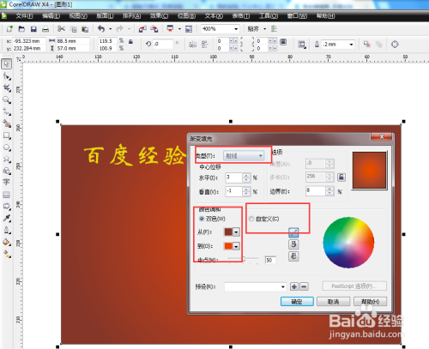Select the Eyedropper tool

(7, 218)
